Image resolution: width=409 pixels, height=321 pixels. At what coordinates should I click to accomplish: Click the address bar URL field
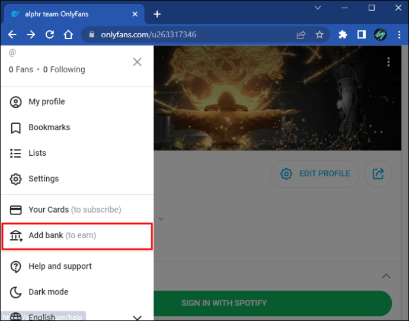point(193,35)
